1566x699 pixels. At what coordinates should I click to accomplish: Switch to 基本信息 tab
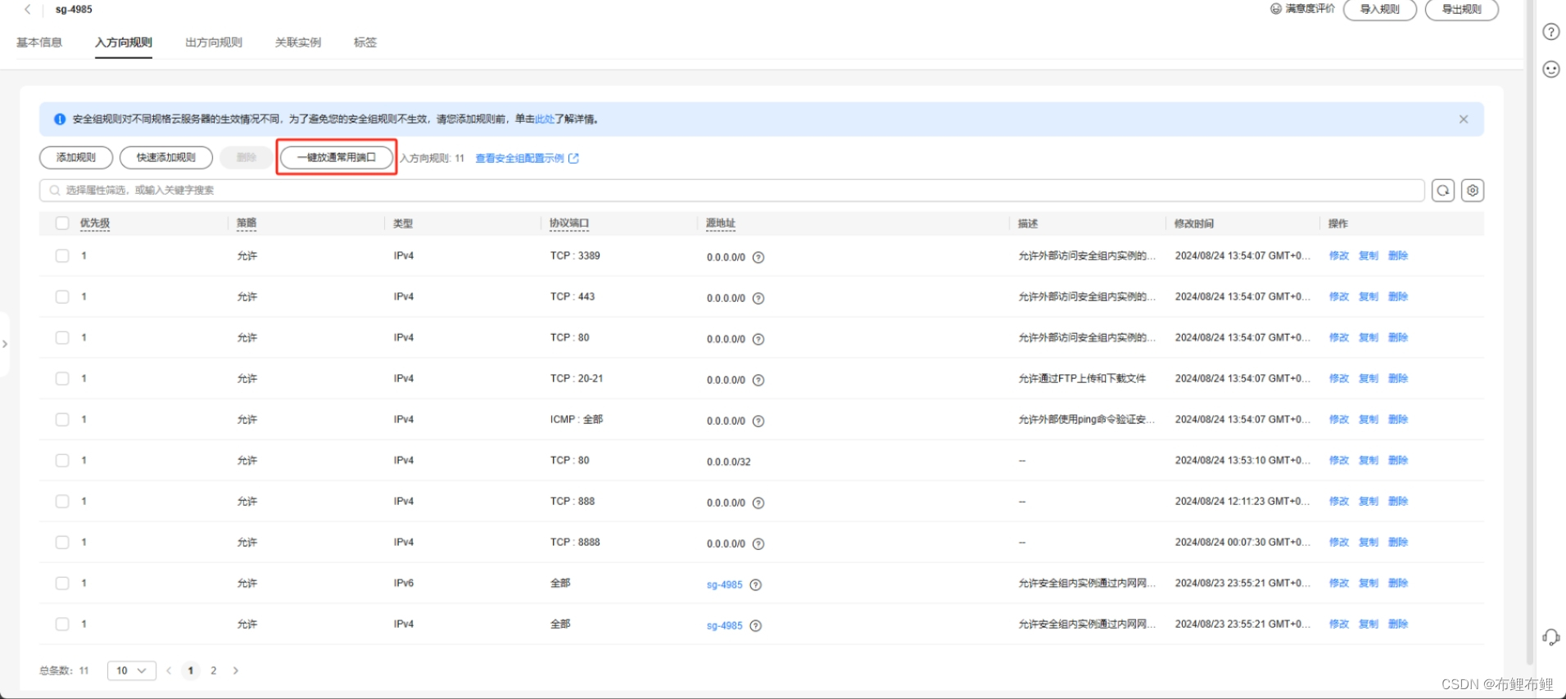(x=39, y=43)
